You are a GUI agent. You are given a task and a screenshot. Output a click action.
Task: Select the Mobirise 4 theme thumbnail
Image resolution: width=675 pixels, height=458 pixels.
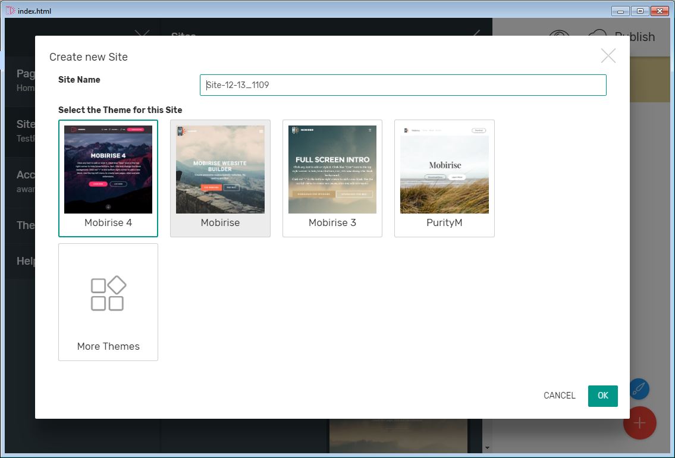point(108,170)
